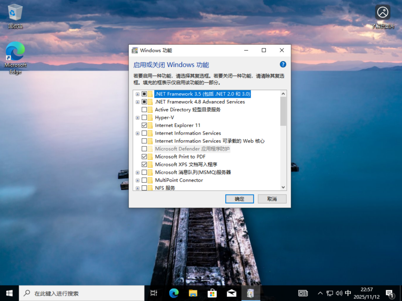The height and width of the screenshot is (301, 402).
Task: Open volume control in tray
Action: click(339, 293)
